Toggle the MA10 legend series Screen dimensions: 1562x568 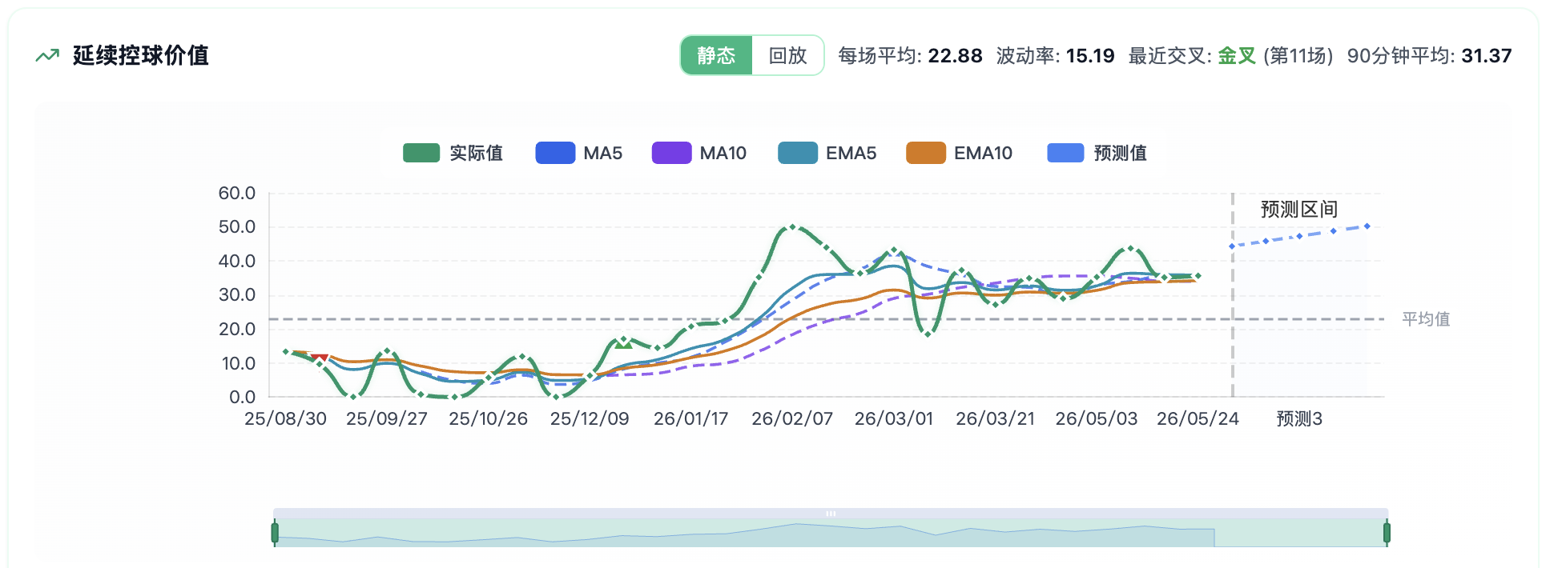pos(699,153)
